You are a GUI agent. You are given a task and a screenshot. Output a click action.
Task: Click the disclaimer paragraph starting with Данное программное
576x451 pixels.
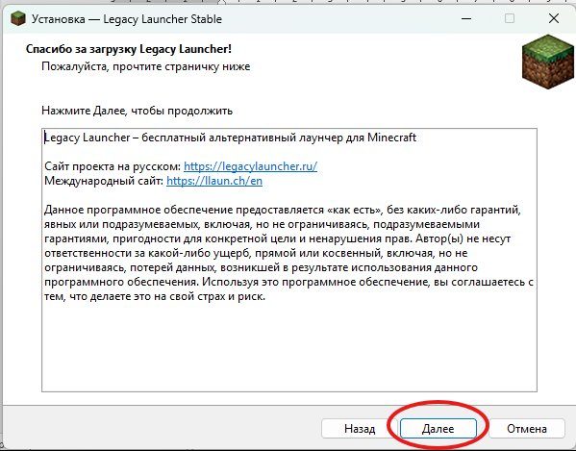coord(288,253)
